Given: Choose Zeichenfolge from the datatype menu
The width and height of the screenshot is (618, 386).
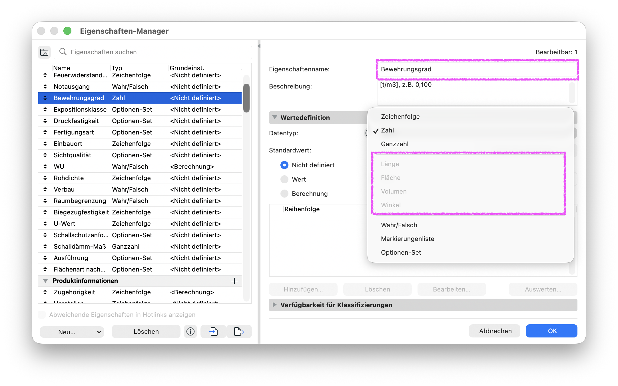Looking at the screenshot, I should 470,116.
